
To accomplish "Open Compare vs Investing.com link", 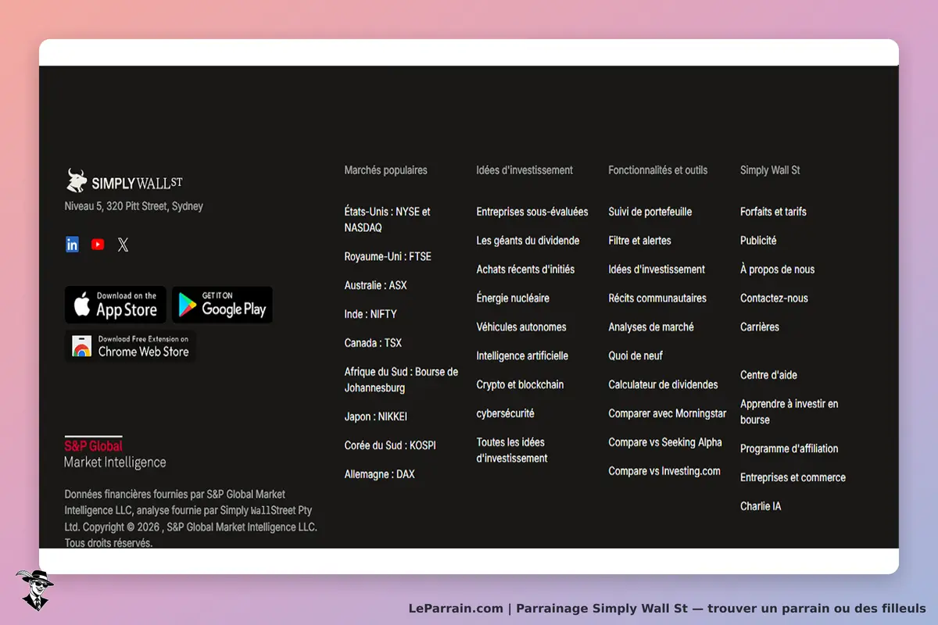I will click(x=664, y=472).
